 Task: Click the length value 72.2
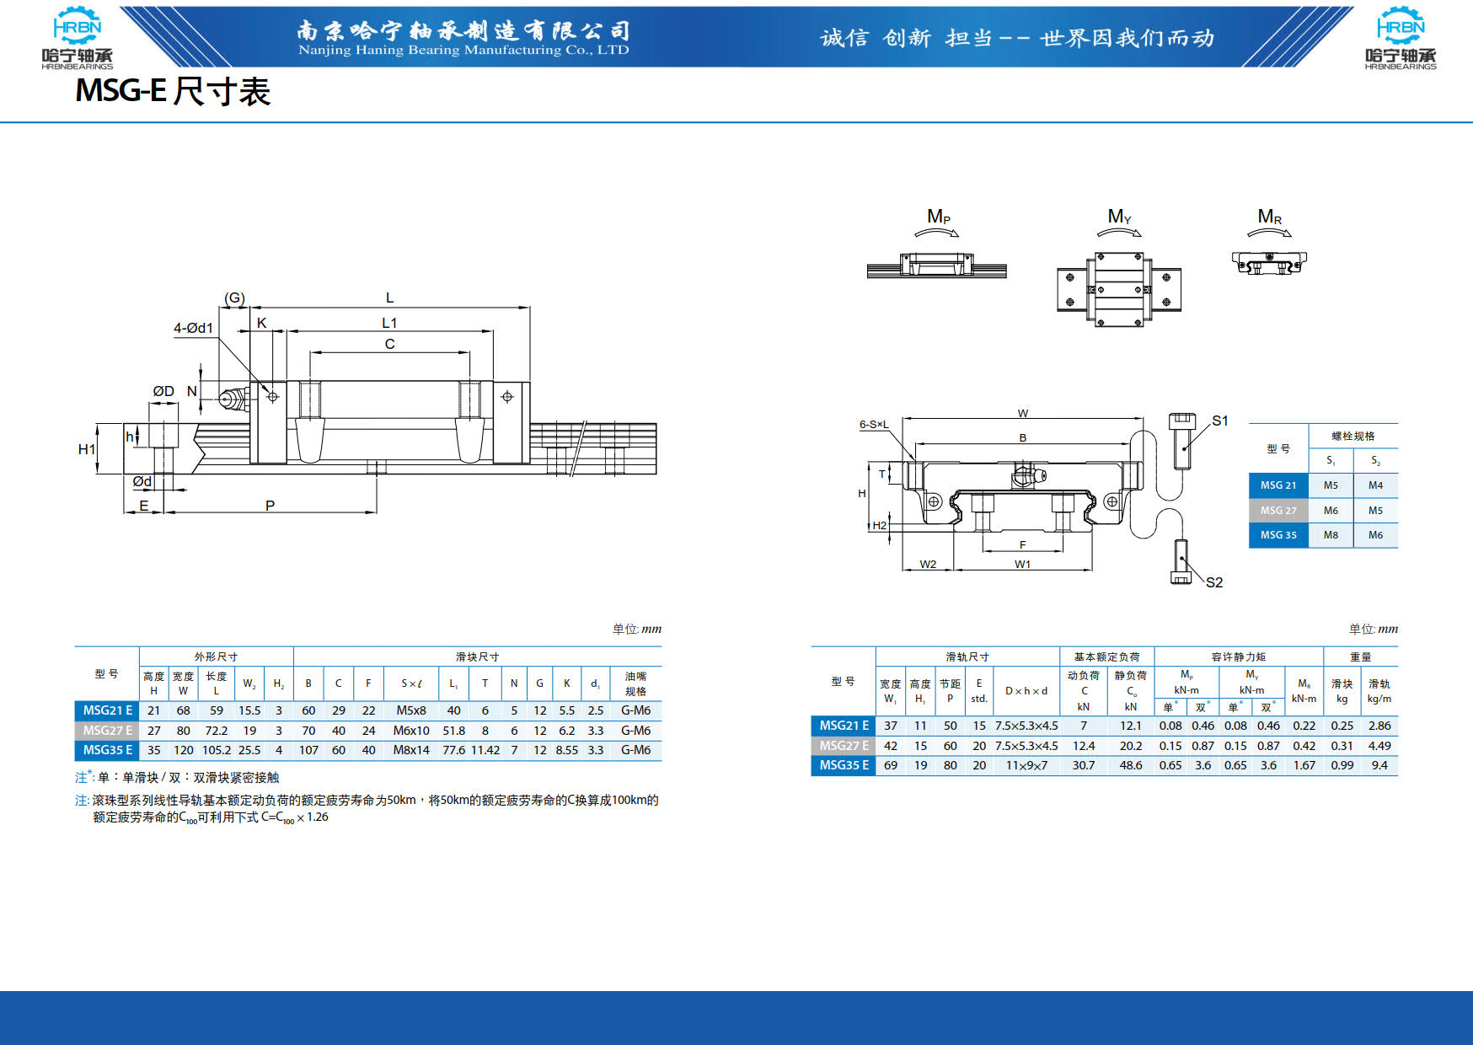[x=217, y=731]
